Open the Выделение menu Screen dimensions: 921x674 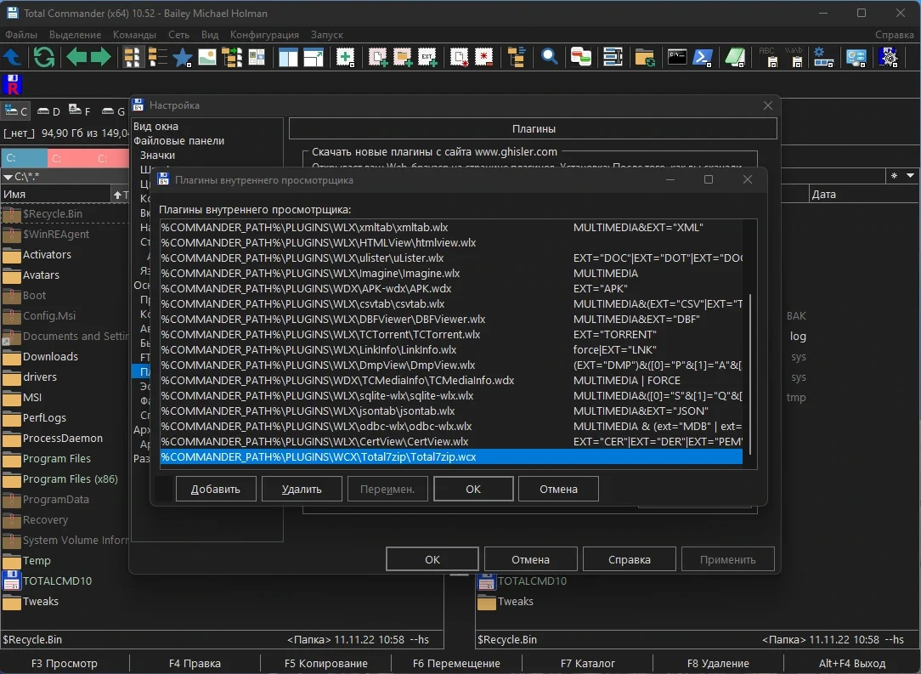click(x=75, y=35)
